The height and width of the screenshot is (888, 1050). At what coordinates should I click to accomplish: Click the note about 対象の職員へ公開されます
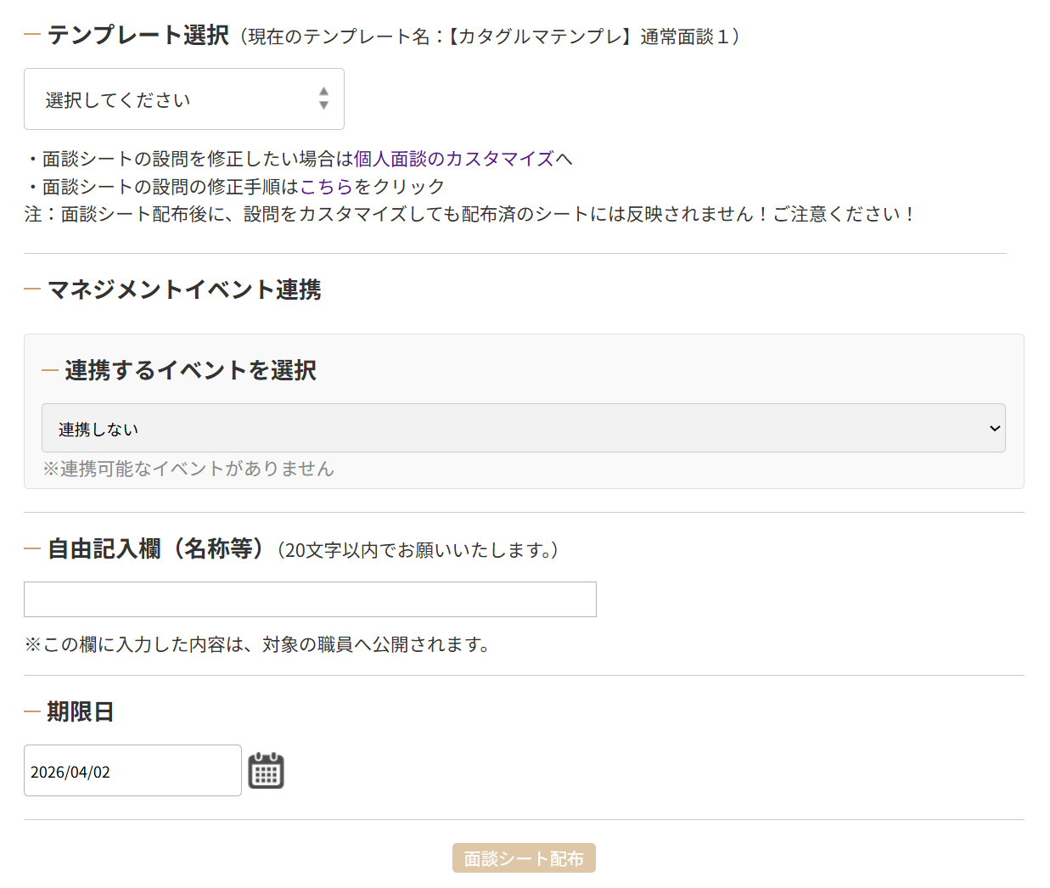(x=258, y=644)
